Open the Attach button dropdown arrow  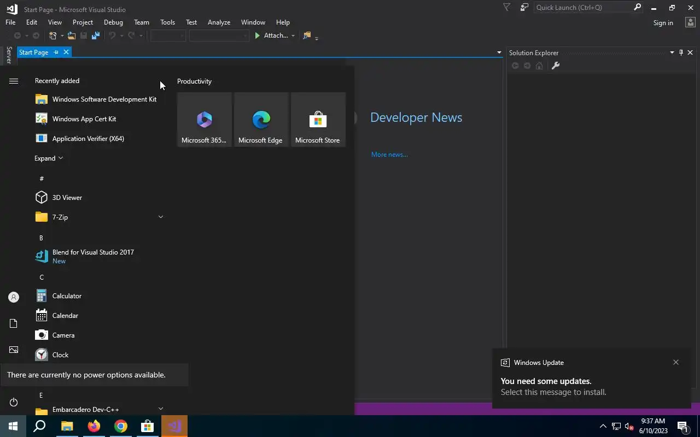[x=293, y=36]
